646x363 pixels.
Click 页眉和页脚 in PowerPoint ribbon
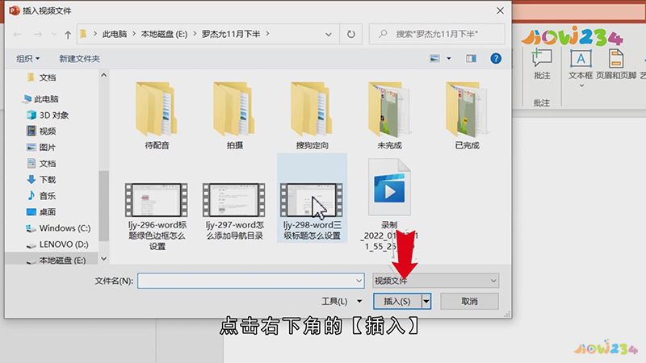616,65
